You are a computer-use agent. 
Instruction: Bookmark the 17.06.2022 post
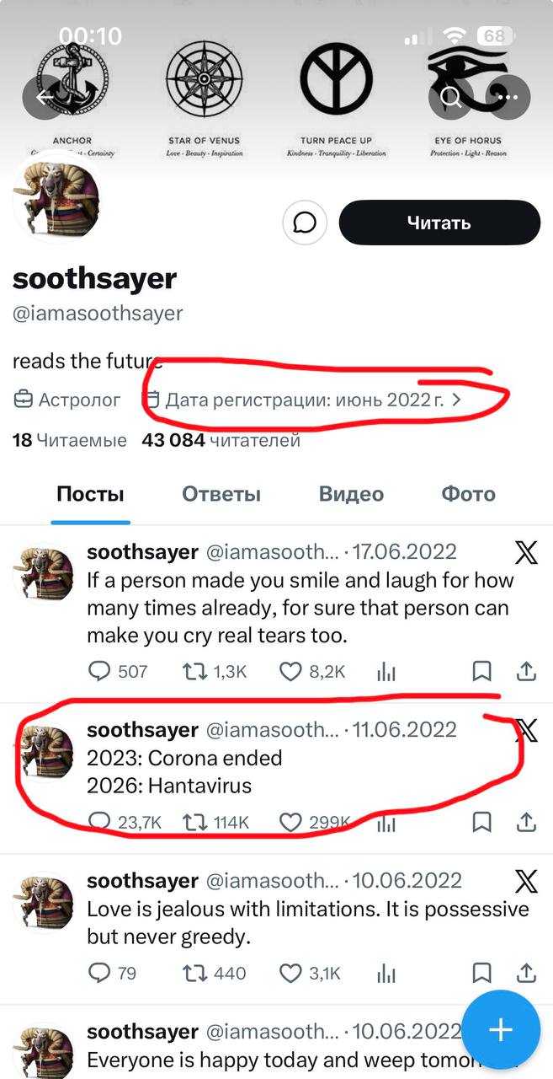[x=481, y=671]
